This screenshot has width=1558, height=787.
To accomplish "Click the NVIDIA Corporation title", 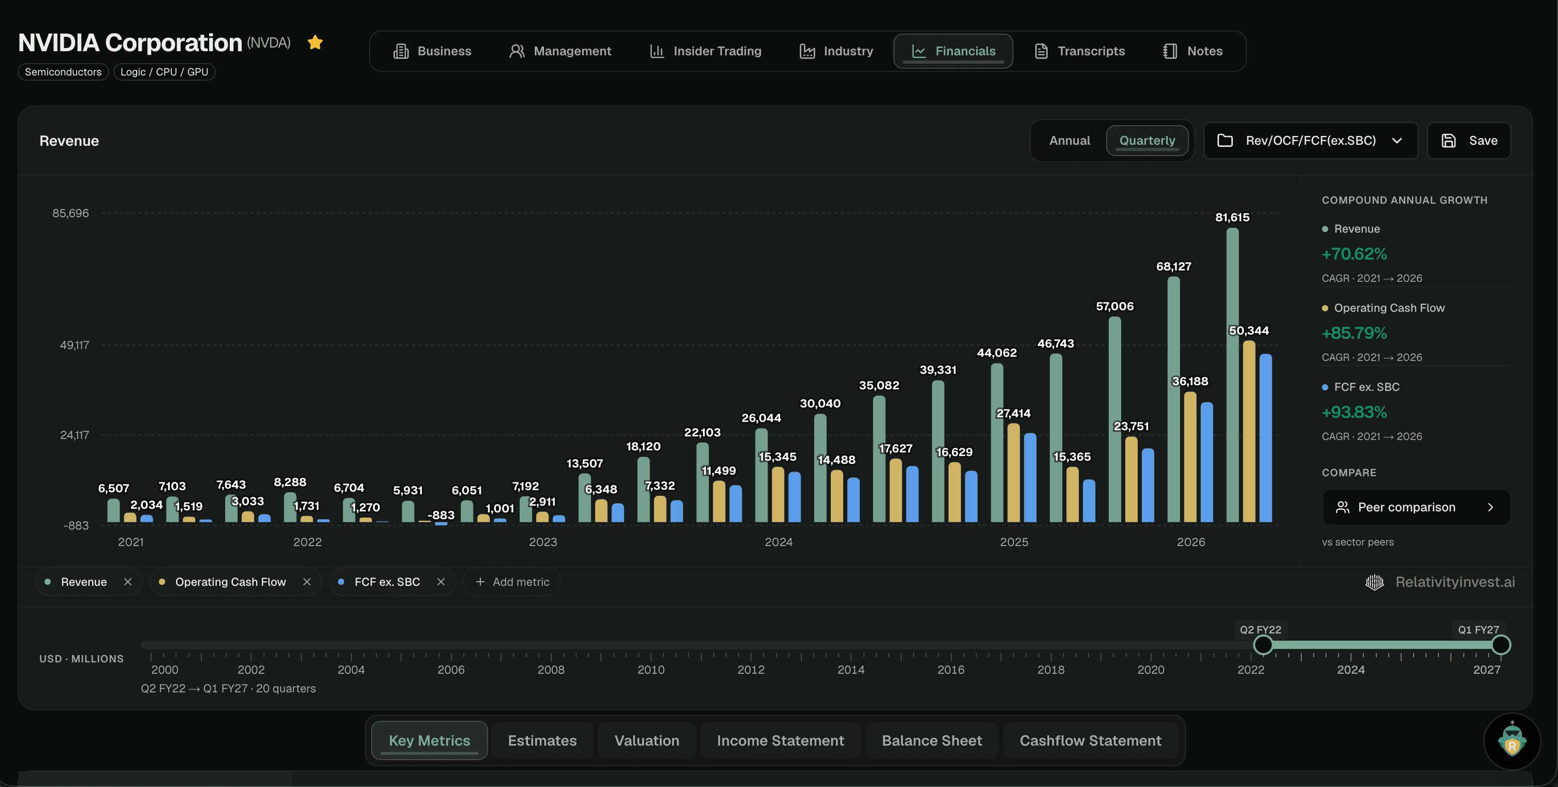I will 130,43.
